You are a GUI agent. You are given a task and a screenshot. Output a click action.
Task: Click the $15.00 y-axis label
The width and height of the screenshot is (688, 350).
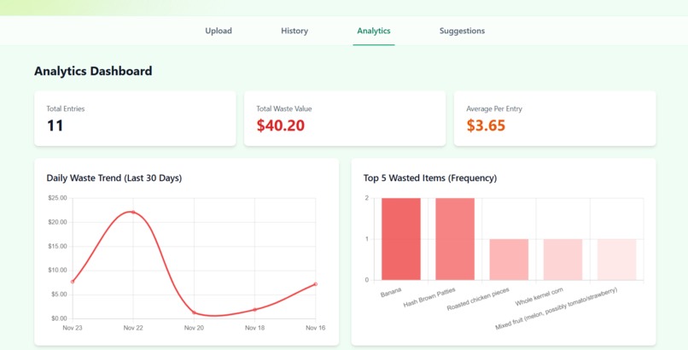(57, 247)
